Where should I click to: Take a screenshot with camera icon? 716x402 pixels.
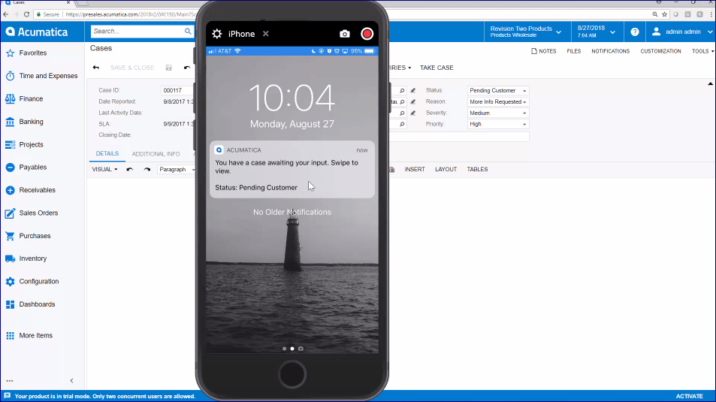(345, 34)
